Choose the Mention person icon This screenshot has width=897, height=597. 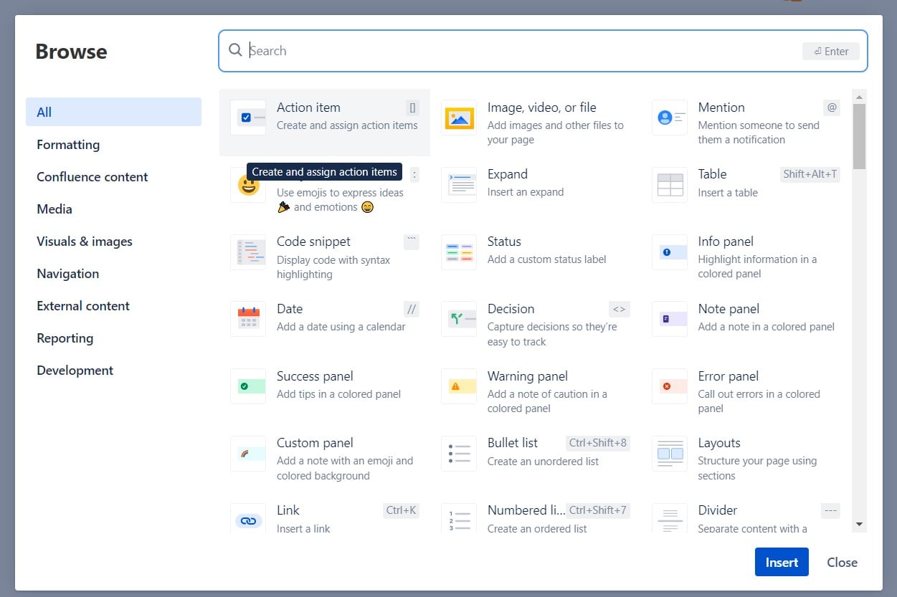670,118
